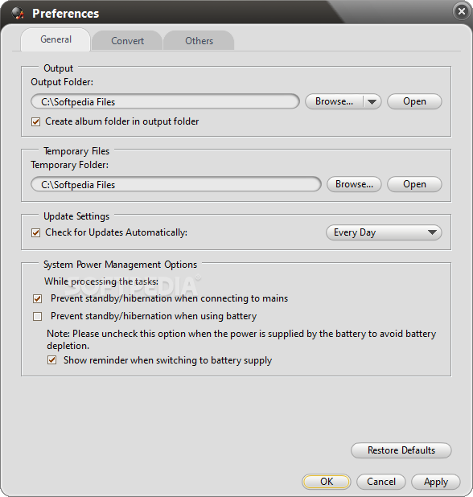Screen dimensions: 473x497
Task: Disable Prevent standby when connecting to mains
Action: [x=38, y=298]
